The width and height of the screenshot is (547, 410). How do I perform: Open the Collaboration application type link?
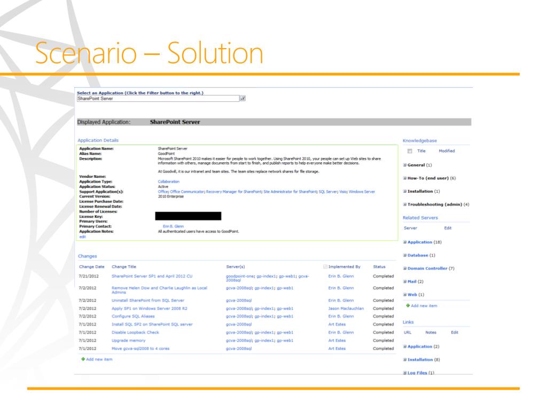click(x=168, y=182)
